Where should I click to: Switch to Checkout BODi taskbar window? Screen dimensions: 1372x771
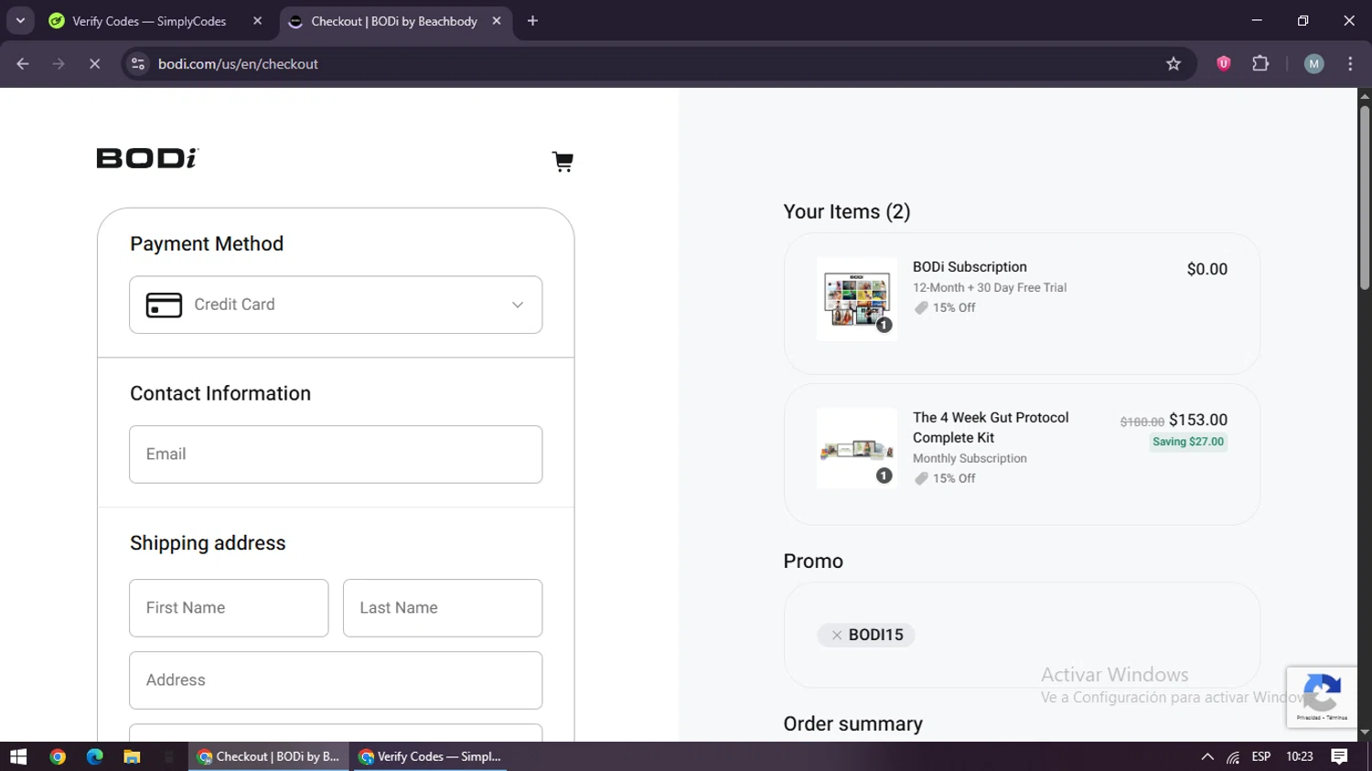click(269, 756)
